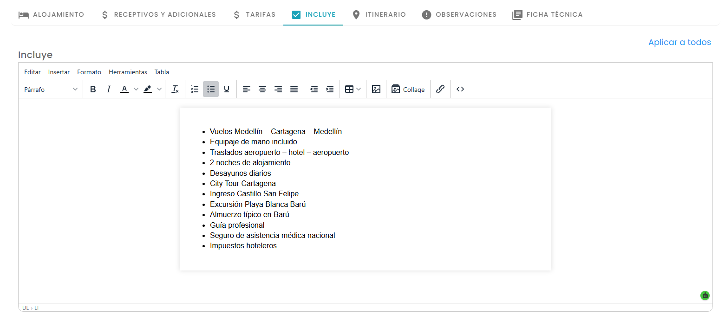Click the green robot assistant icon
Image resolution: width=725 pixels, height=315 pixels.
[x=705, y=295]
